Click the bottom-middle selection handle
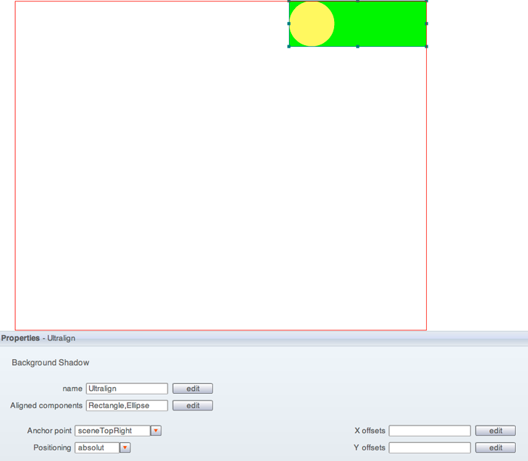 (358, 46)
